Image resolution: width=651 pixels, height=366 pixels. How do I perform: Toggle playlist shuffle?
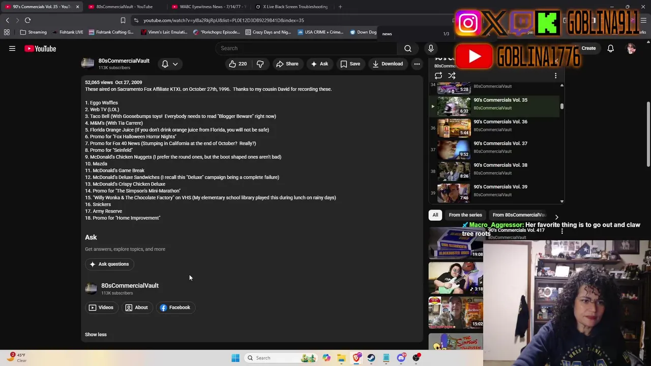coord(452,76)
